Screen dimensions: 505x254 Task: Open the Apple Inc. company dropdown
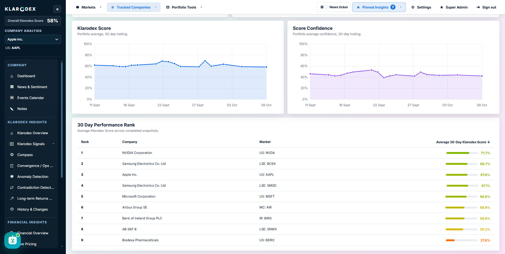[33, 39]
